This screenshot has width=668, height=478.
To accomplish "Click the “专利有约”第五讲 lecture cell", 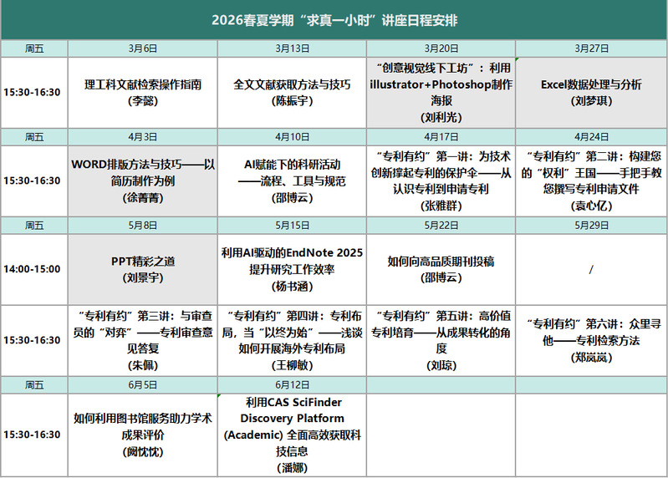I will (441, 340).
